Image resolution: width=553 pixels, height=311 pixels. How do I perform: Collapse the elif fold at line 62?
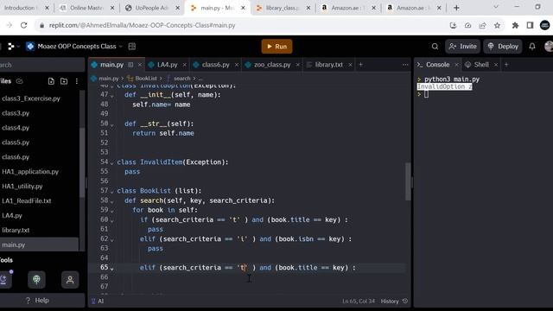coord(112,240)
